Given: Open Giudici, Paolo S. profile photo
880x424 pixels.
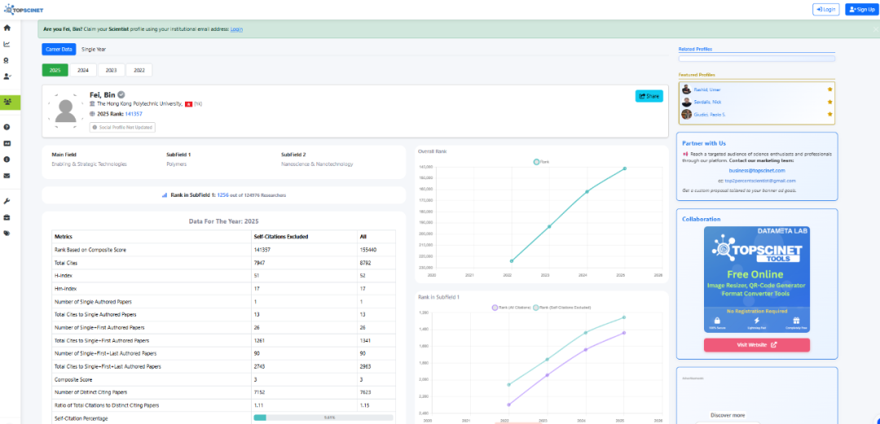Looking at the screenshot, I should (686, 115).
